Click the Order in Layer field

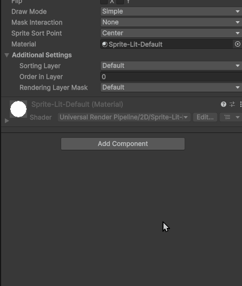(171, 77)
